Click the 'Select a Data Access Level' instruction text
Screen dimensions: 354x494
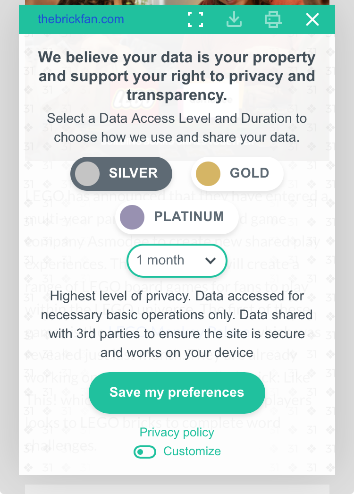177,128
